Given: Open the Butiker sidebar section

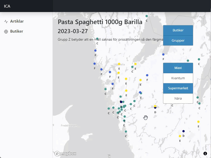Looking at the screenshot, I should (x=16, y=31).
